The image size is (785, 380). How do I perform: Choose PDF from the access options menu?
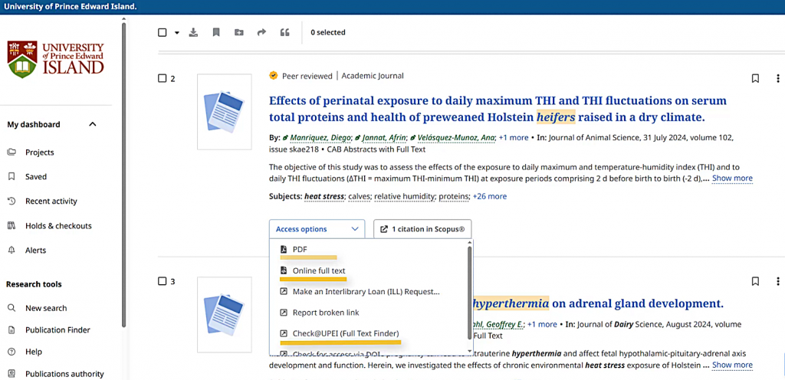pos(300,250)
